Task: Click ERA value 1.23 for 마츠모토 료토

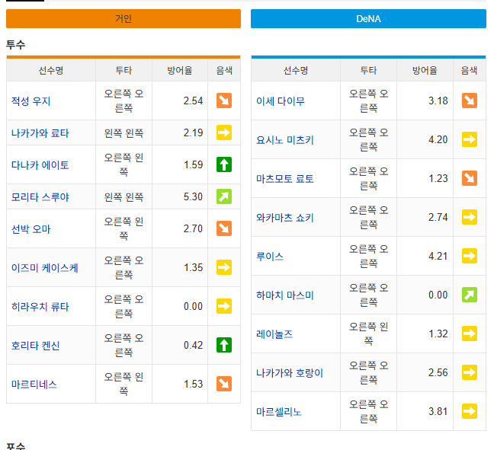Action: point(438,178)
